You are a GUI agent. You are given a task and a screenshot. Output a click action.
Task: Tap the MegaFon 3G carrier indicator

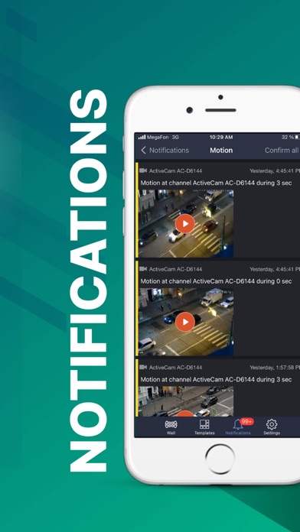tap(158, 137)
